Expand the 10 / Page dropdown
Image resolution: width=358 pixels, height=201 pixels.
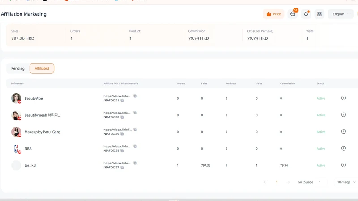point(346,182)
